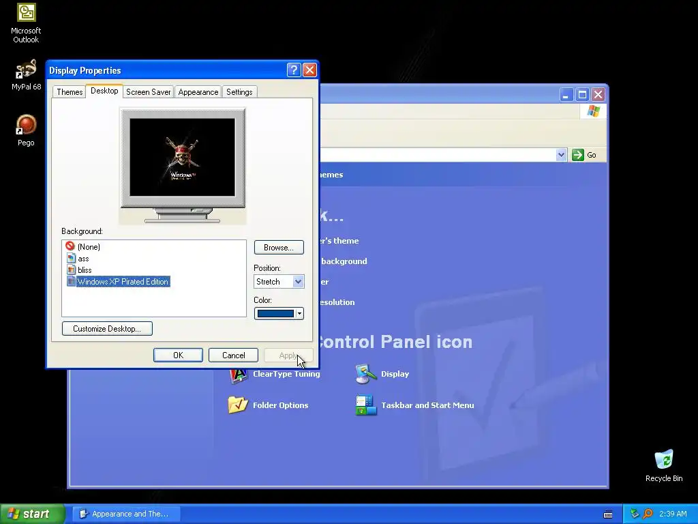Viewport: 698px width, 524px height.
Task: Click the Taskbar and Start Menu icon
Action: click(x=366, y=405)
